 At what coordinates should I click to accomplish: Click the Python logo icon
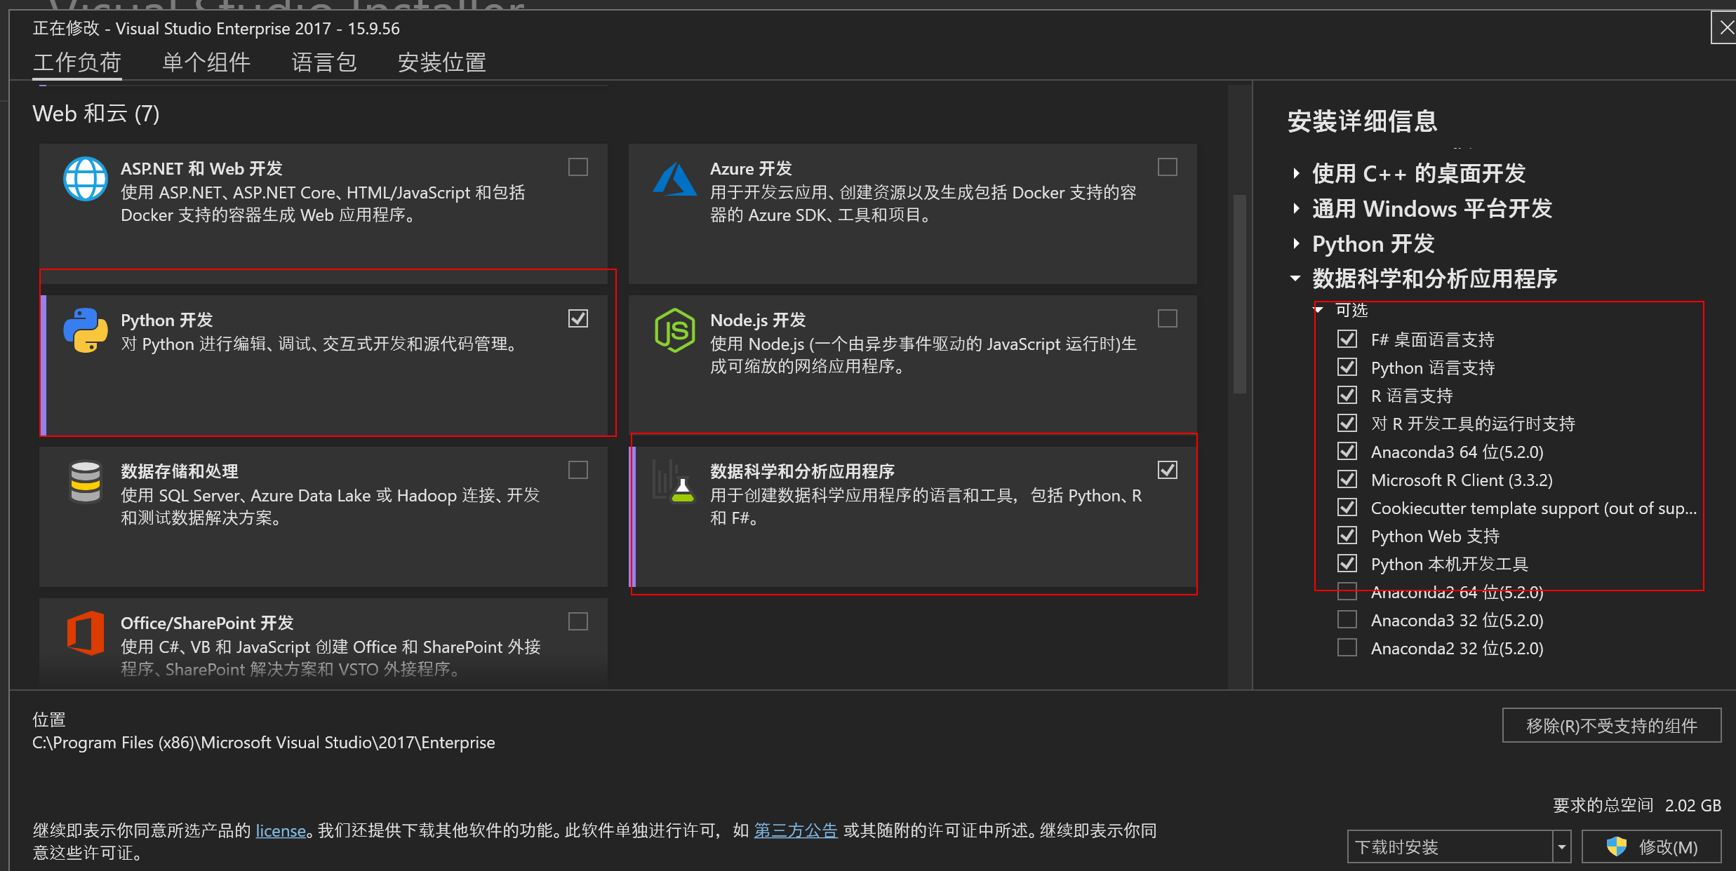86,330
